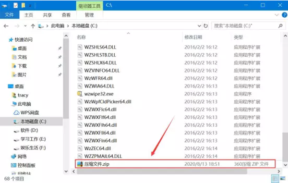This screenshot has width=288, height=183.
Task: Select the file WZZPMAIL64.DLL
Action: pyautogui.click(x=103, y=156)
